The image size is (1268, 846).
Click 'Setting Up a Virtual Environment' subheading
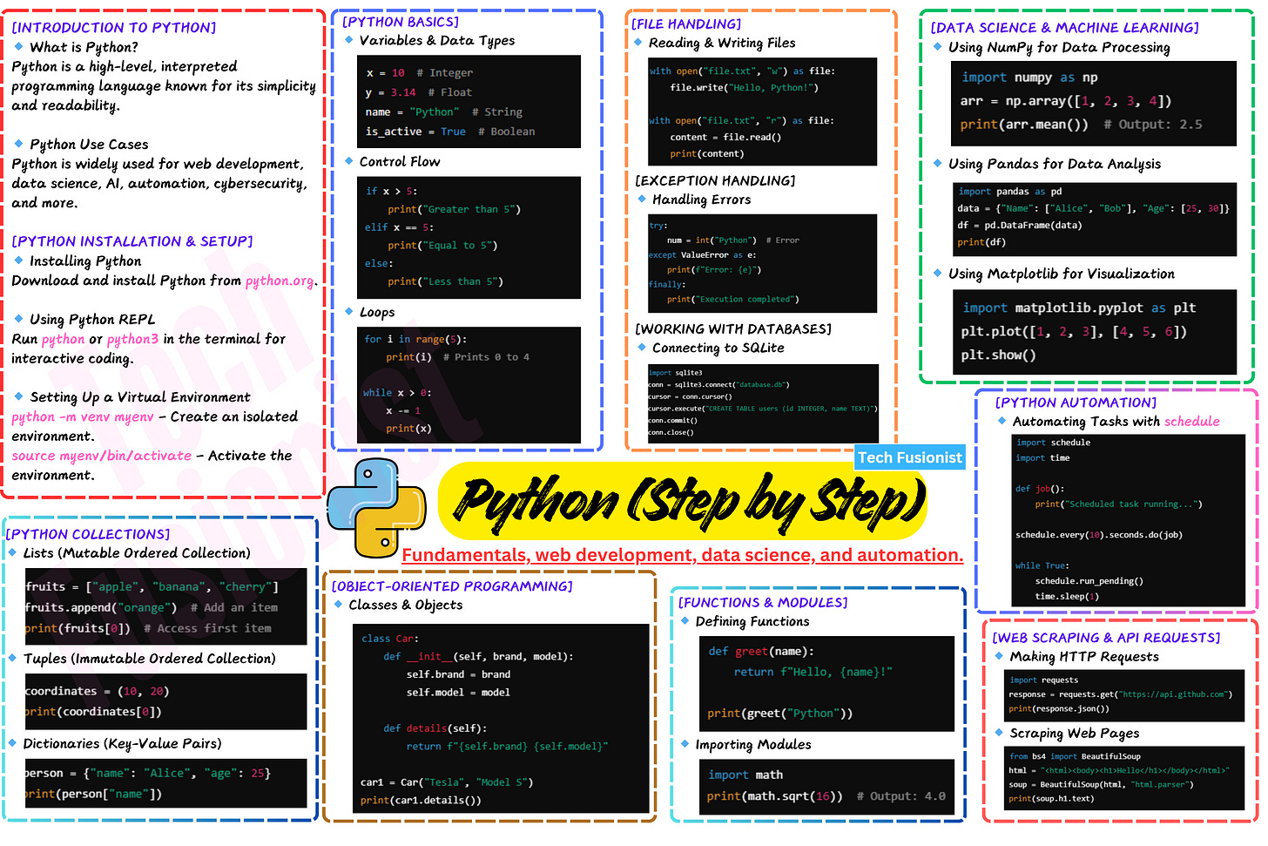[x=140, y=397]
